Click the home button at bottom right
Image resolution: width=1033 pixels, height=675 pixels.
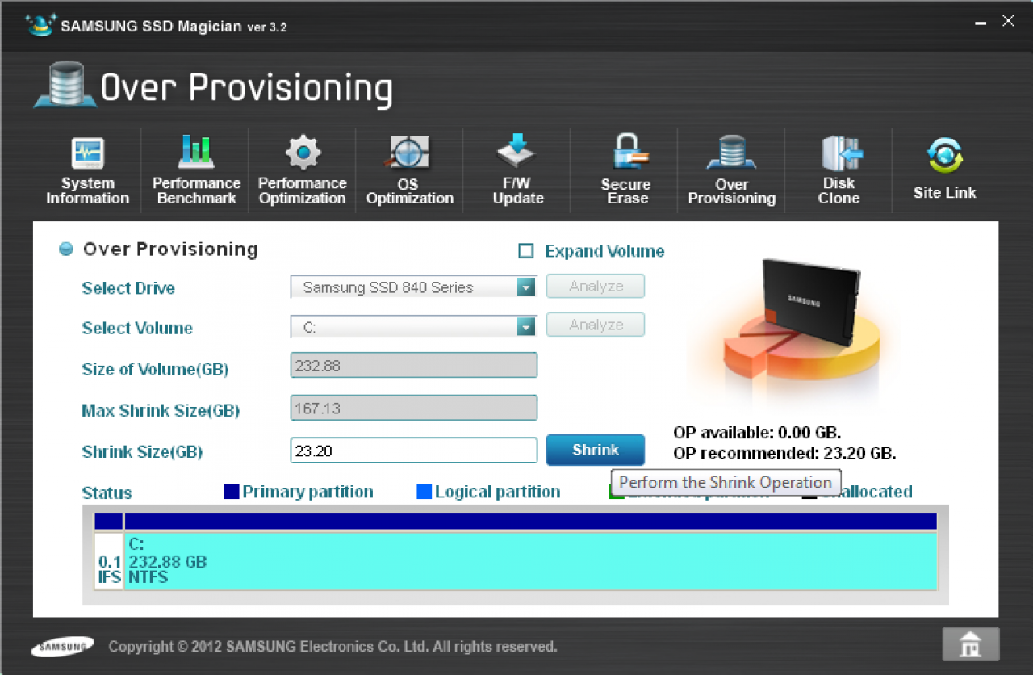(x=971, y=644)
